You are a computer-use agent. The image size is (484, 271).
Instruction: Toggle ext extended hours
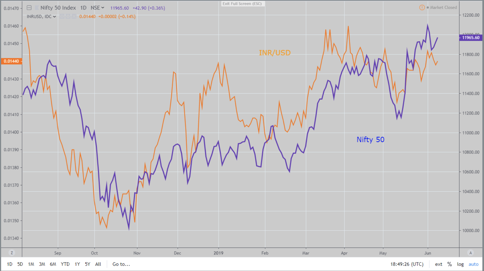438,264
